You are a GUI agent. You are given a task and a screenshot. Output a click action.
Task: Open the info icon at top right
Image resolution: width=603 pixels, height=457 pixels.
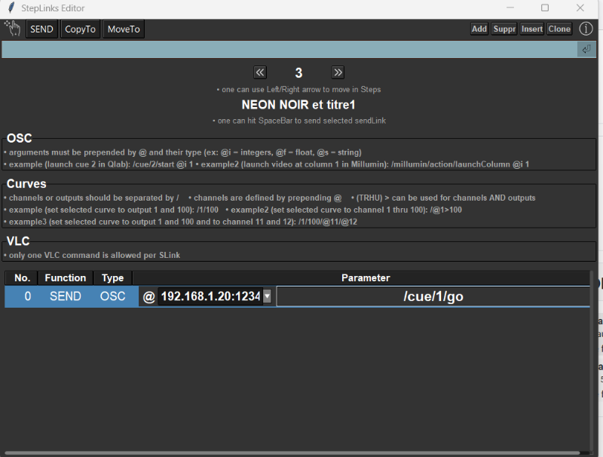tap(586, 29)
